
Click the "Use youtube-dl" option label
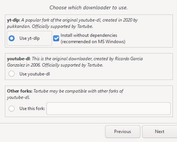coord(35,74)
